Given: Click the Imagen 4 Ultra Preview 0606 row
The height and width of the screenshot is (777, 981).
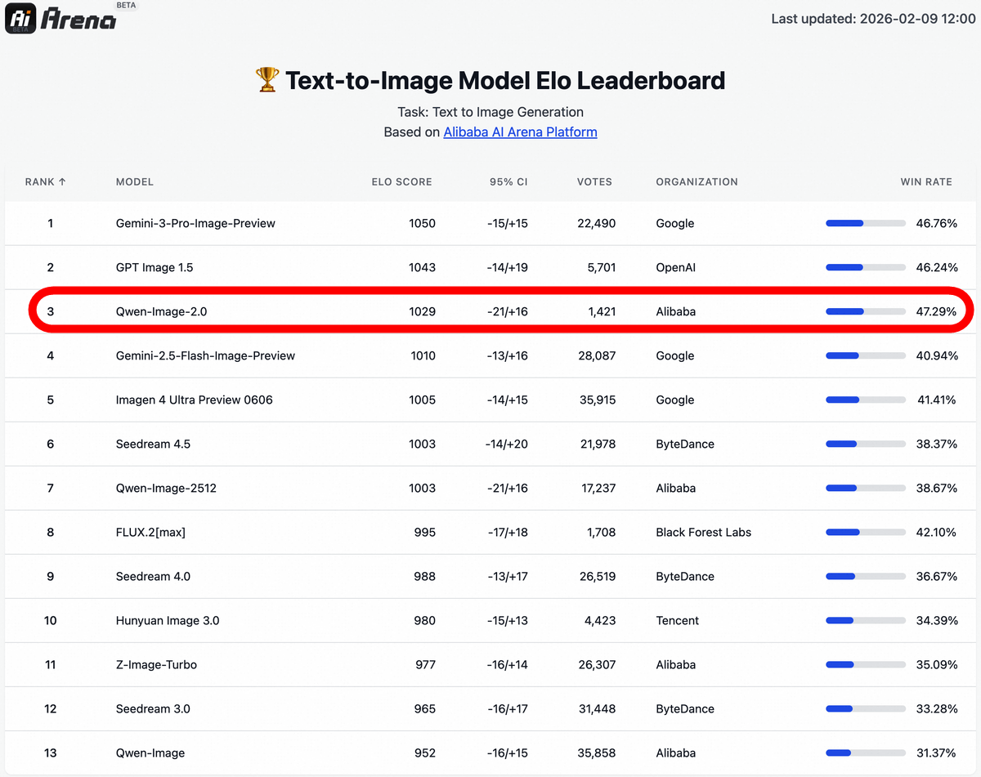Looking at the screenshot, I should [195, 400].
